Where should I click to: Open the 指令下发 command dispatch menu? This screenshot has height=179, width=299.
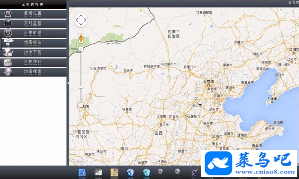[x=33, y=52]
